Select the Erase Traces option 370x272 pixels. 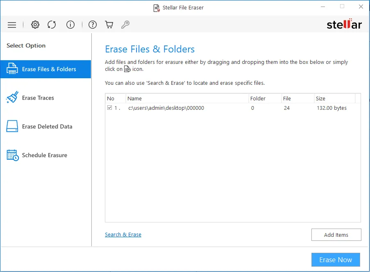click(x=37, y=98)
